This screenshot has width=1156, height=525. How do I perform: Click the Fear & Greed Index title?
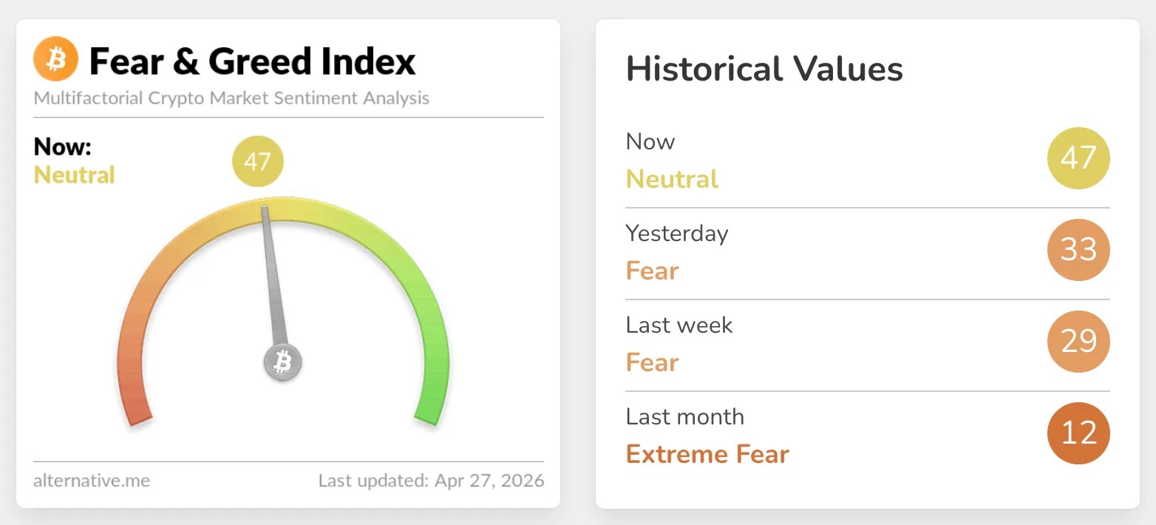(252, 61)
